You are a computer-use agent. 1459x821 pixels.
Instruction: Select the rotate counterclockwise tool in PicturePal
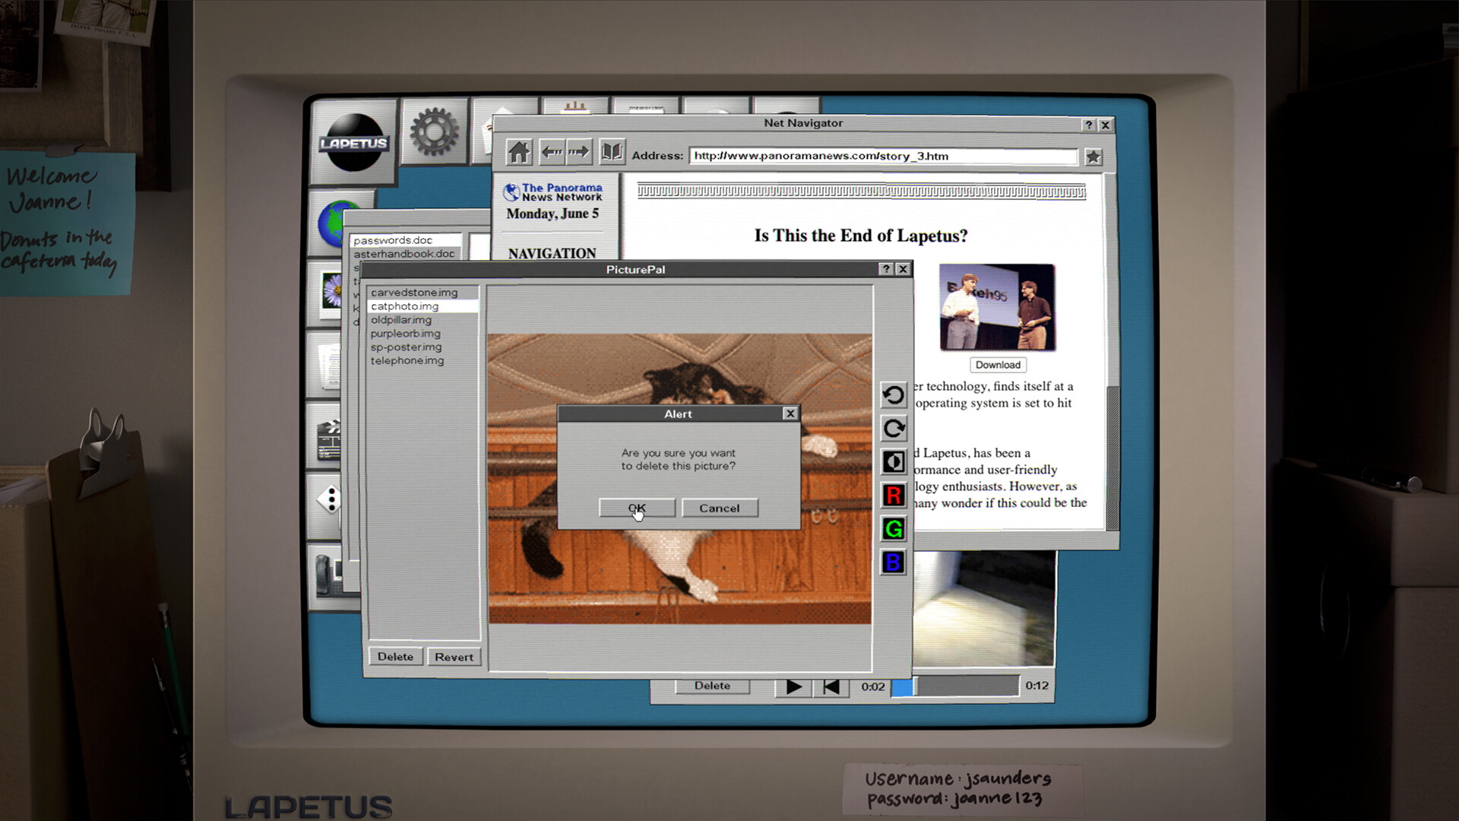[893, 395]
